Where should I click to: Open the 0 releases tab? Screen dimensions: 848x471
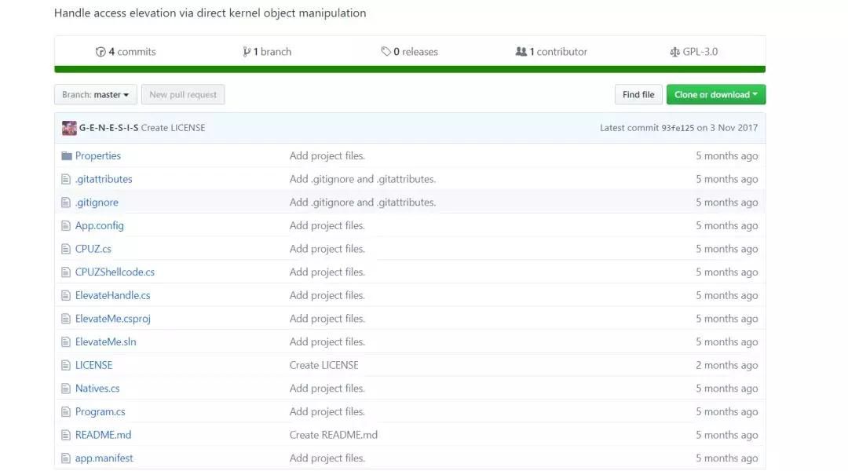click(409, 52)
